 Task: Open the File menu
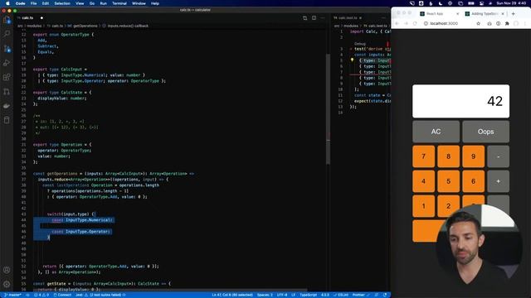pyautogui.click(x=33, y=3)
